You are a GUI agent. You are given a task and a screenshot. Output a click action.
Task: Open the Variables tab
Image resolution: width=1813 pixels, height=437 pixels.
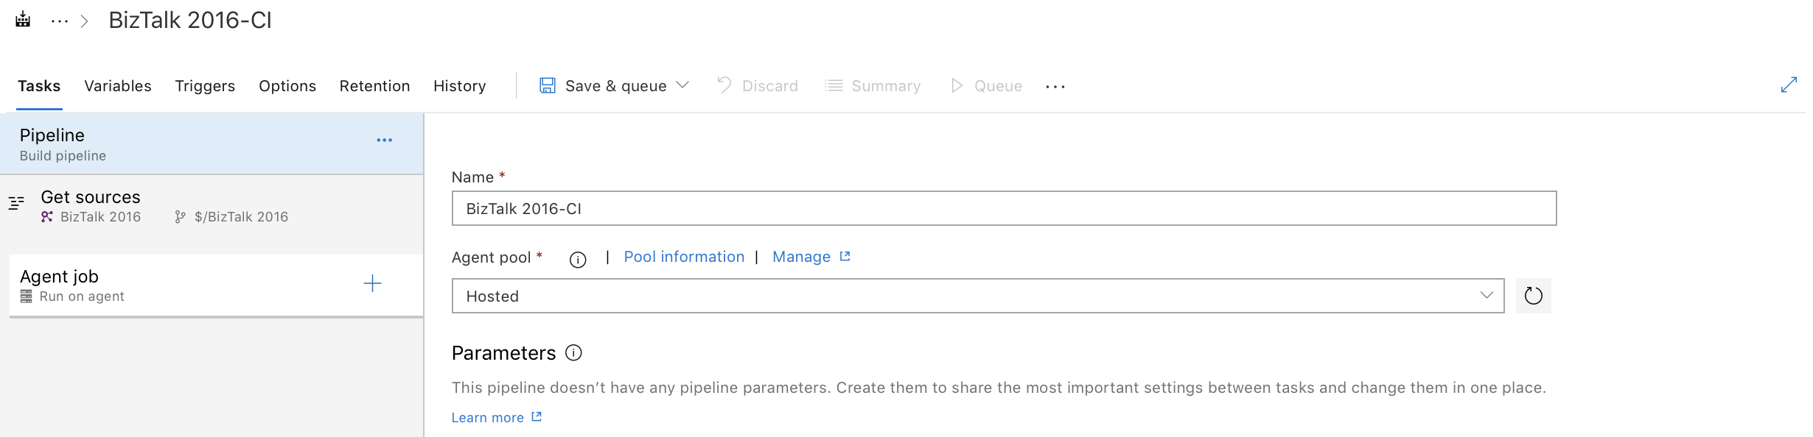[x=118, y=86]
